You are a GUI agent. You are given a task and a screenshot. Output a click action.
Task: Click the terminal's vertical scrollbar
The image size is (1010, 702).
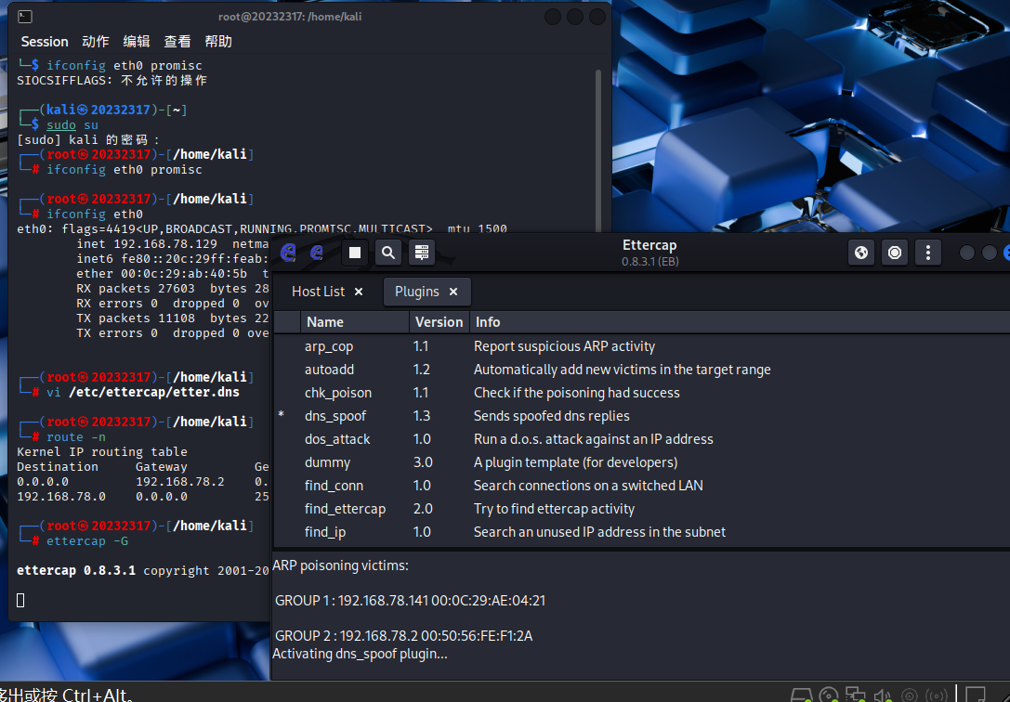click(x=598, y=149)
